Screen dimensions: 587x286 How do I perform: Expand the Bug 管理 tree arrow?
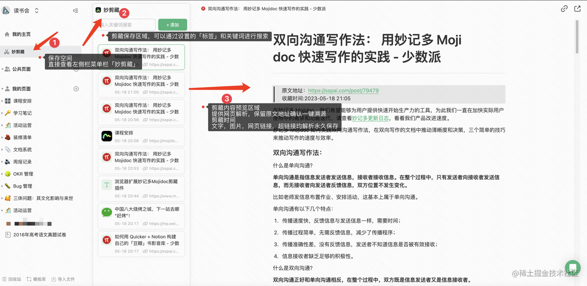2,186
